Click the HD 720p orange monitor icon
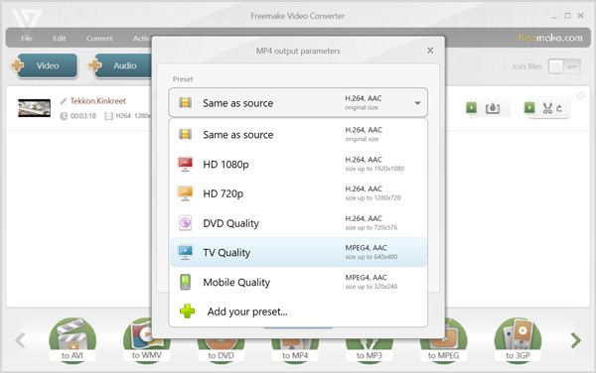The width and height of the screenshot is (596, 373). coord(185,193)
